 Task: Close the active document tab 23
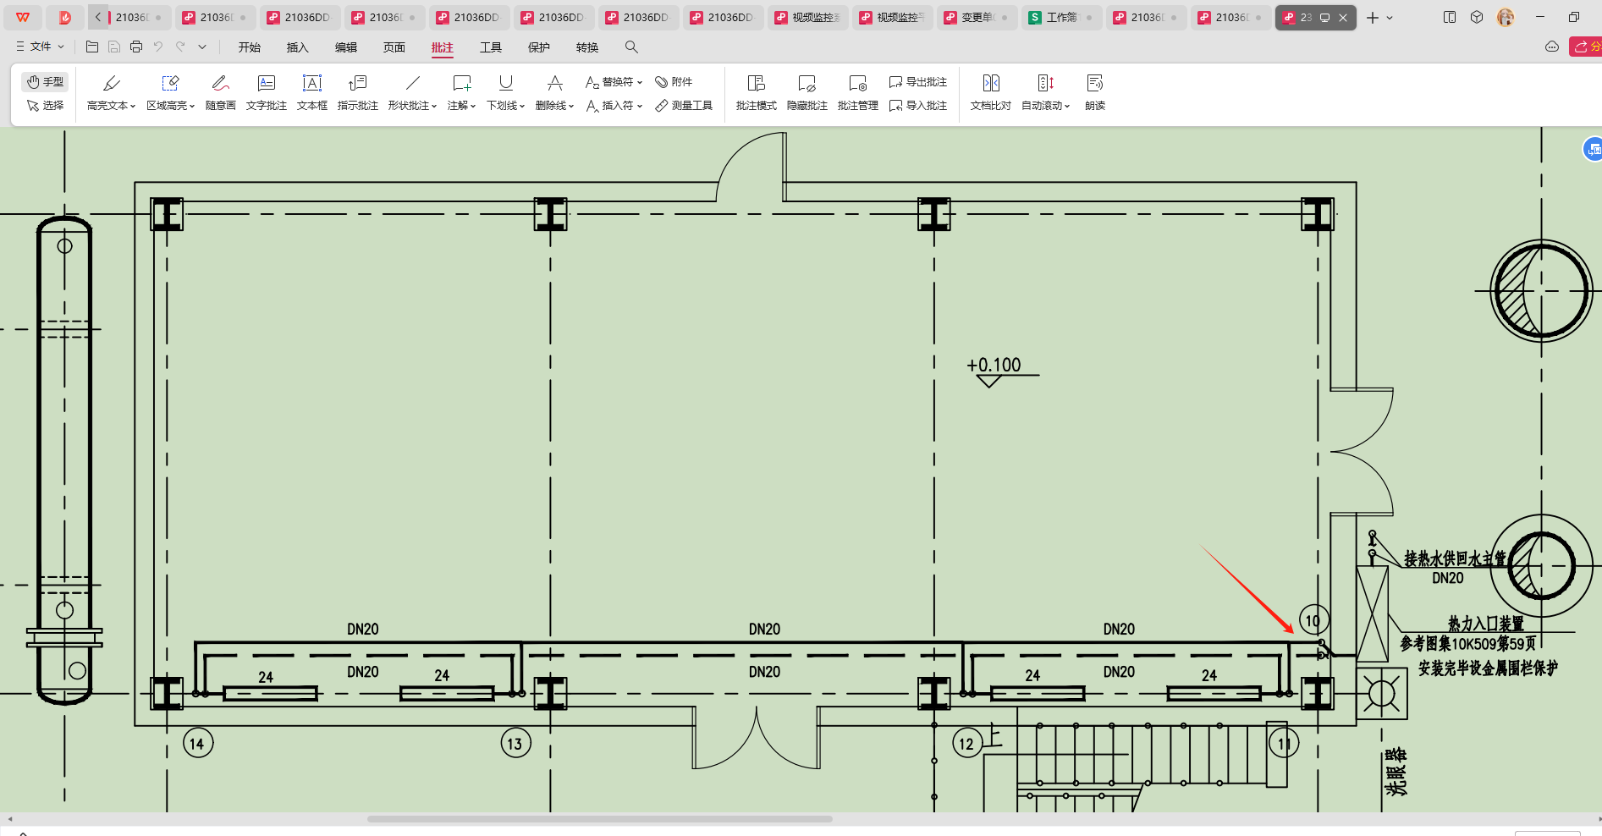(1343, 17)
